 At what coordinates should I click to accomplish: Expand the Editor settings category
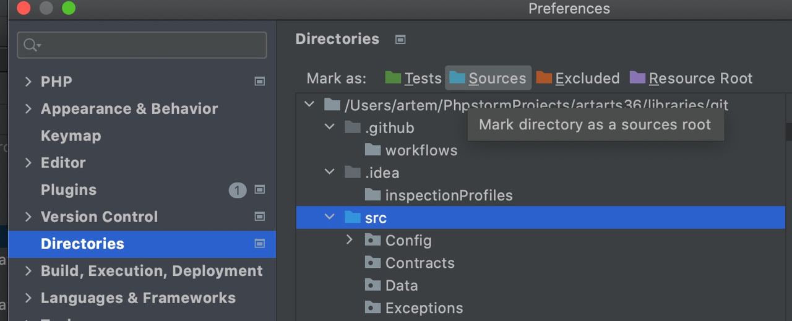28,162
